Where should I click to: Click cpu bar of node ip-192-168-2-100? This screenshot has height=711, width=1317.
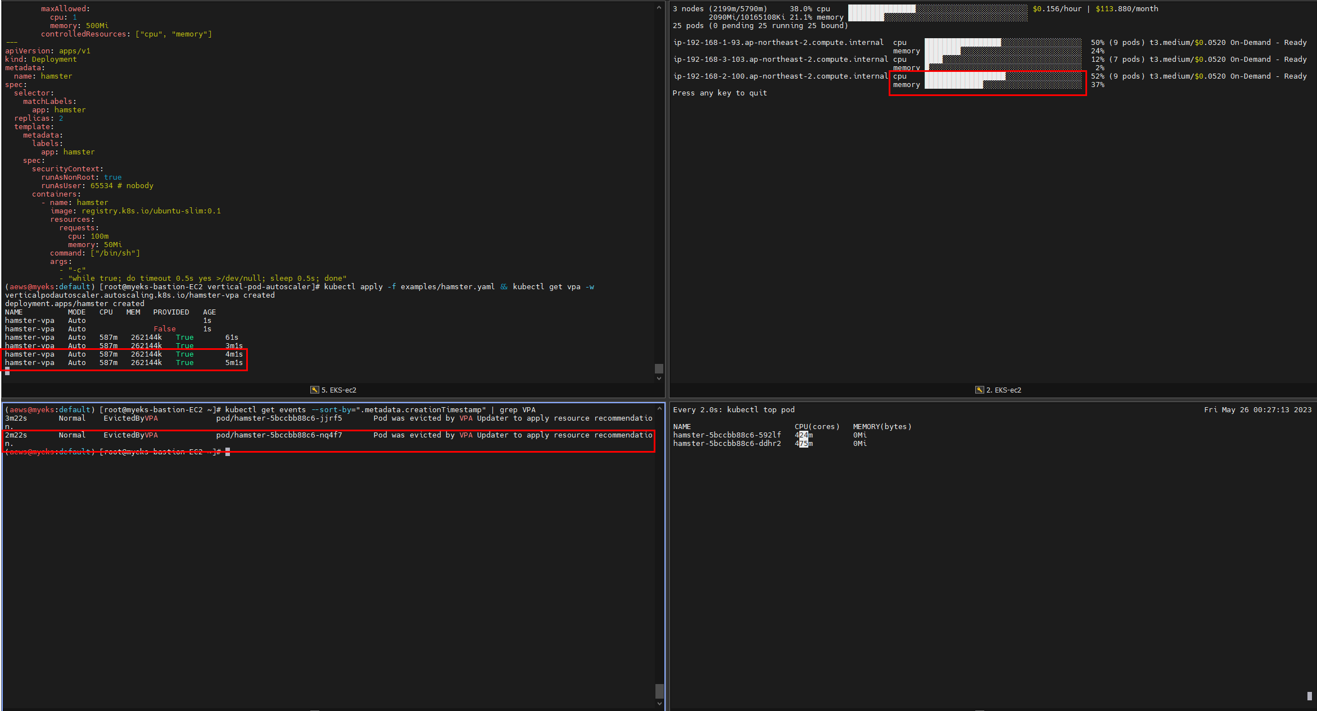(1002, 76)
